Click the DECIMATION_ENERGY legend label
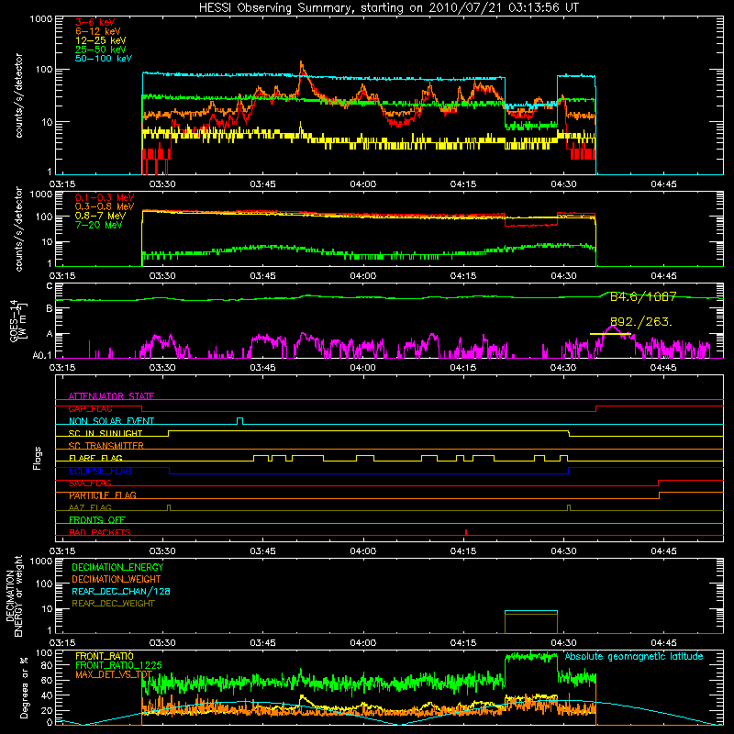The width and height of the screenshot is (734, 734). click(x=117, y=567)
